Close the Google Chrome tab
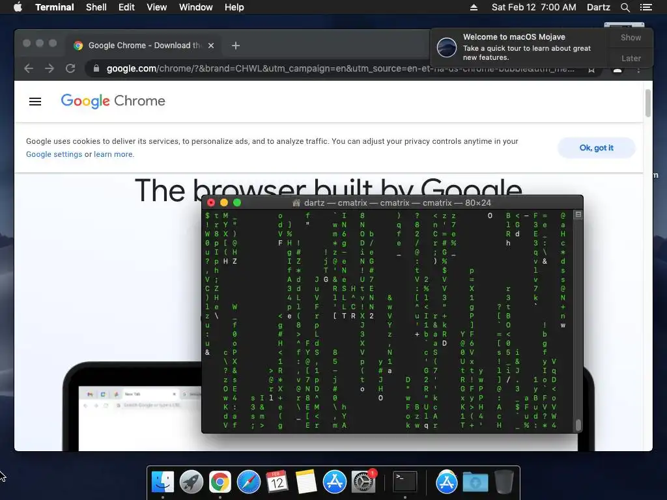The width and height of the screenshot is (667, 500). coord(211,46)
